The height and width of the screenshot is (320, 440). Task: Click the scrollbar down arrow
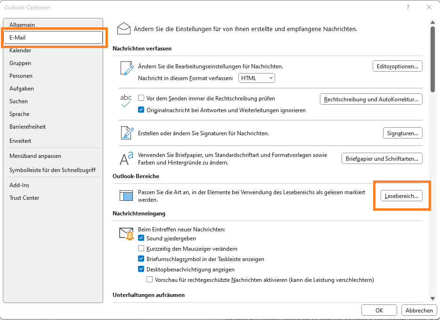coord(432,298)
